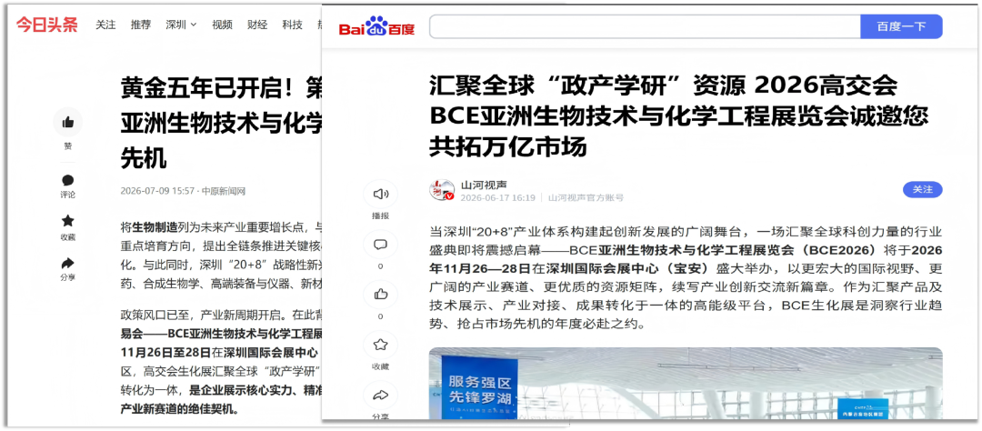The height and width of the screenshot is (431, 982).
Task: Open the exhibition photo in Baidu article
Action: coord(686,383)
